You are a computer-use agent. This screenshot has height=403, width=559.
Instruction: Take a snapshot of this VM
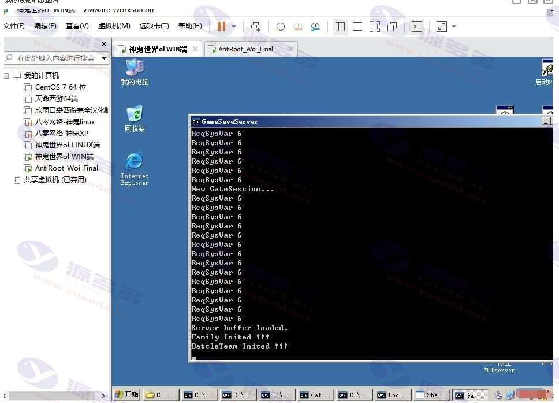pyautogui.click(x=281, y=27)
